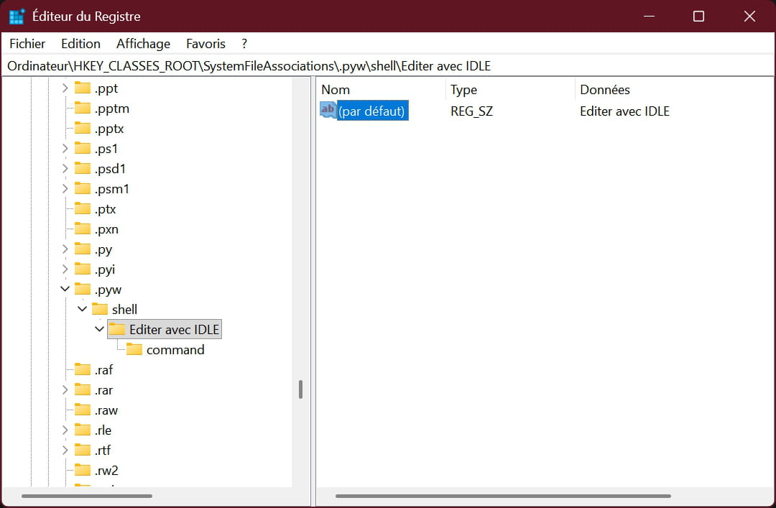This screenshot has width=776, height=508.
Task: Select the command key label
Action: tap(175, 349)
